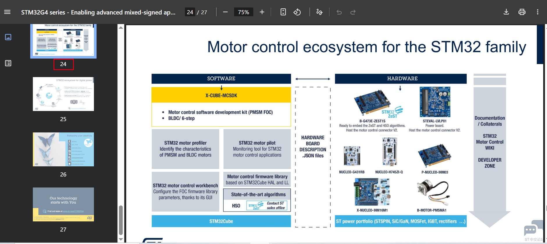
Task: Click the STM32 motor profiler box
Action: pos(186,149)
